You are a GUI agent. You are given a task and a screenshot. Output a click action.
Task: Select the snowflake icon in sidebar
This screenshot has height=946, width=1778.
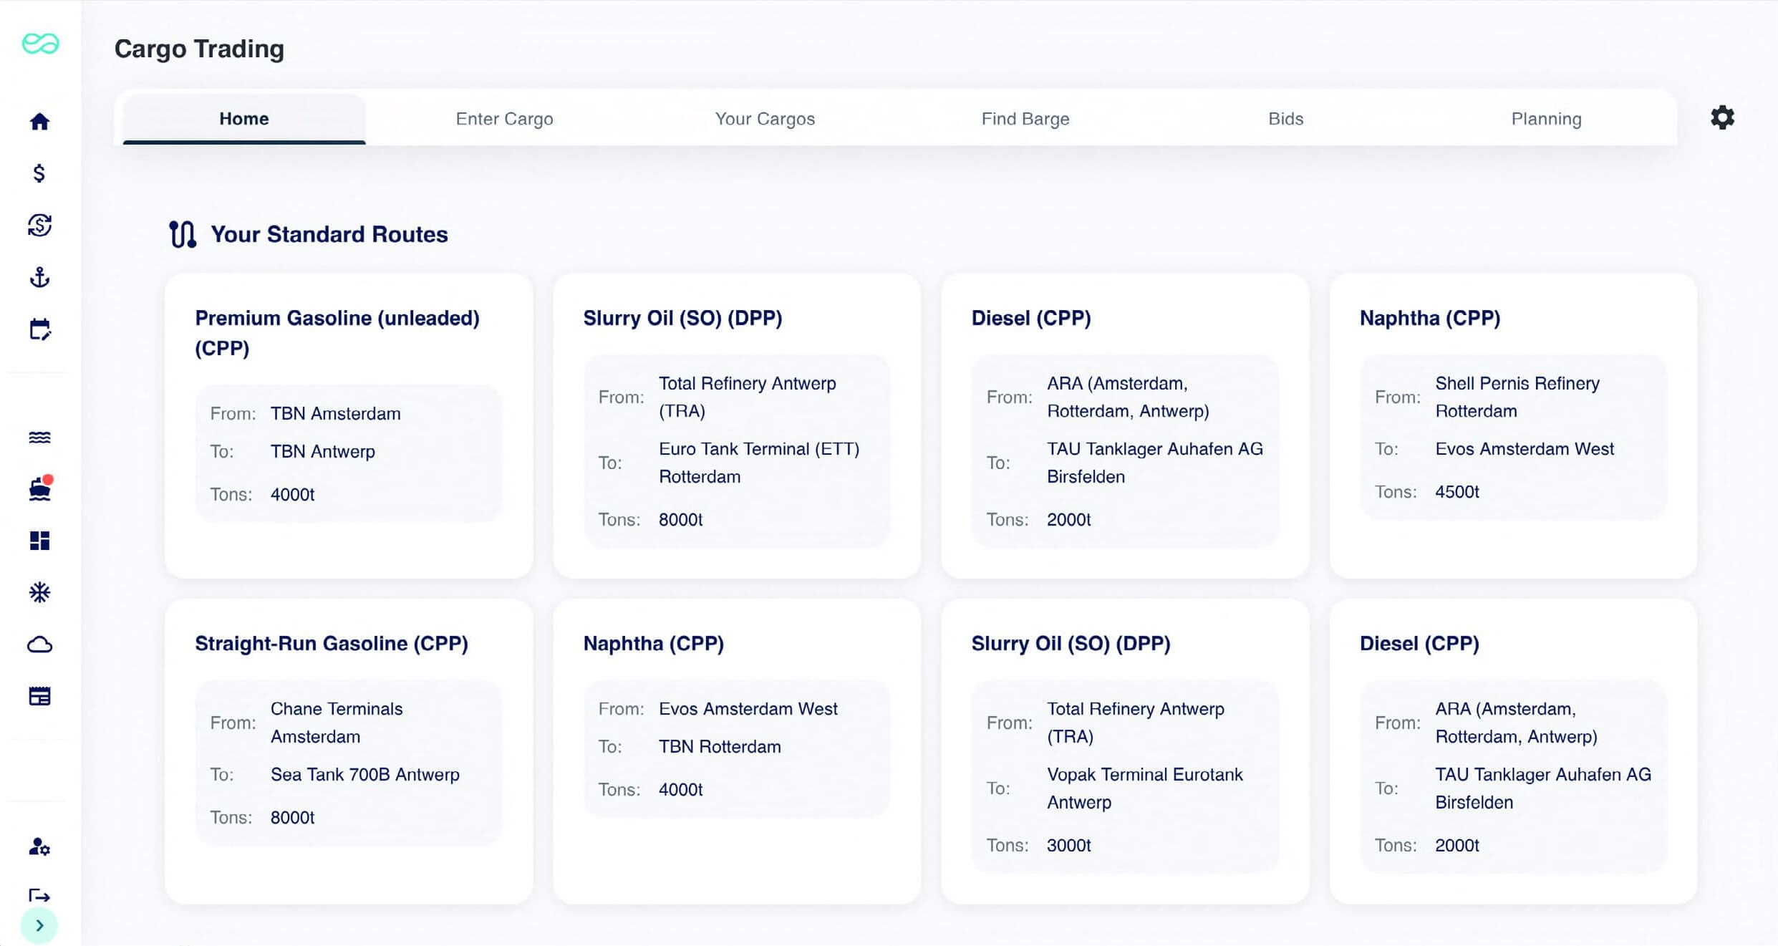coord(39,593)
